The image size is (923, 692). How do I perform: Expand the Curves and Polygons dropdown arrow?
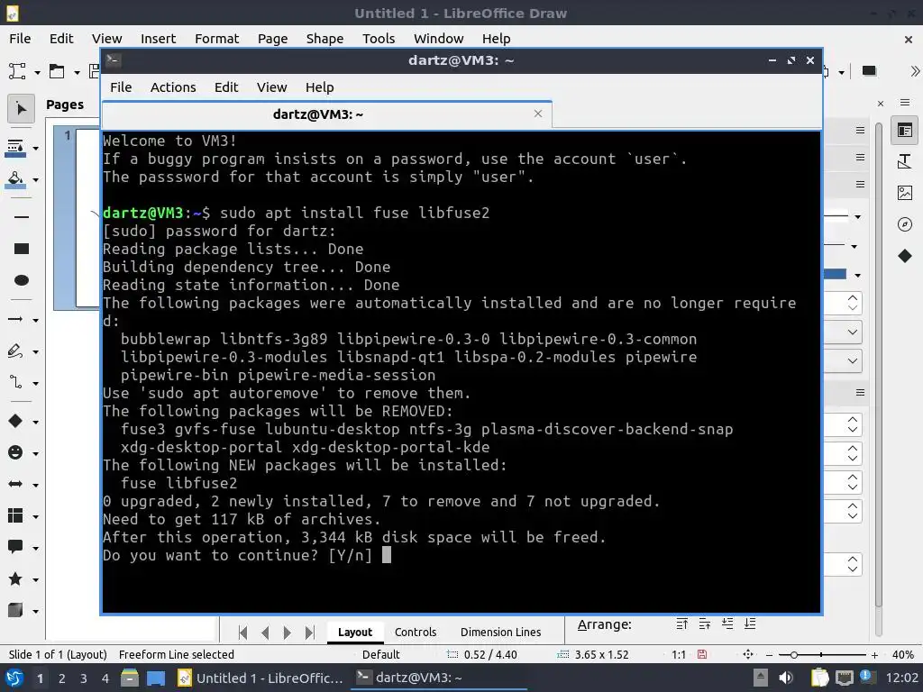coord(35,352)
